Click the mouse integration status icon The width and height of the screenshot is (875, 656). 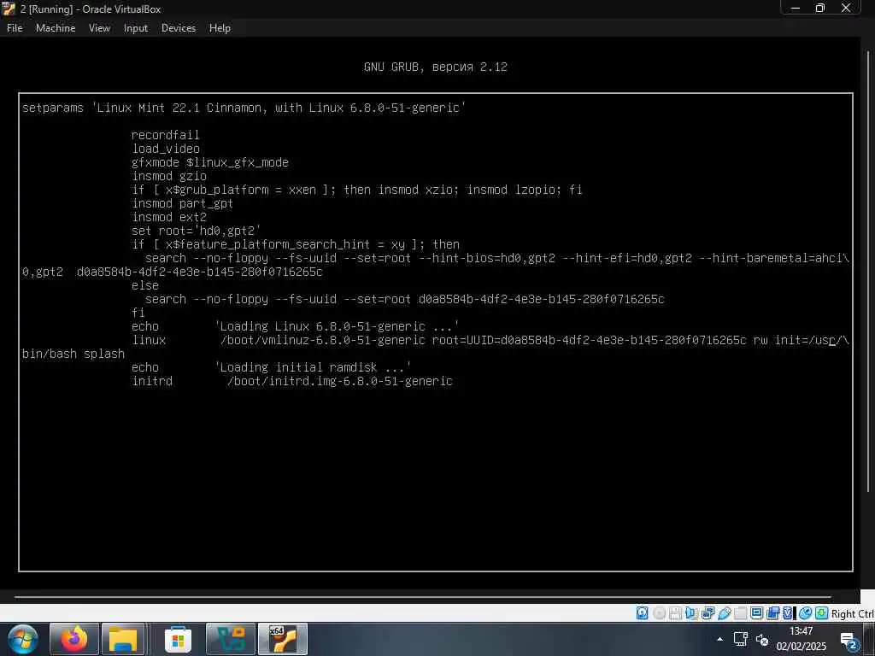click(x=805, y=613)
